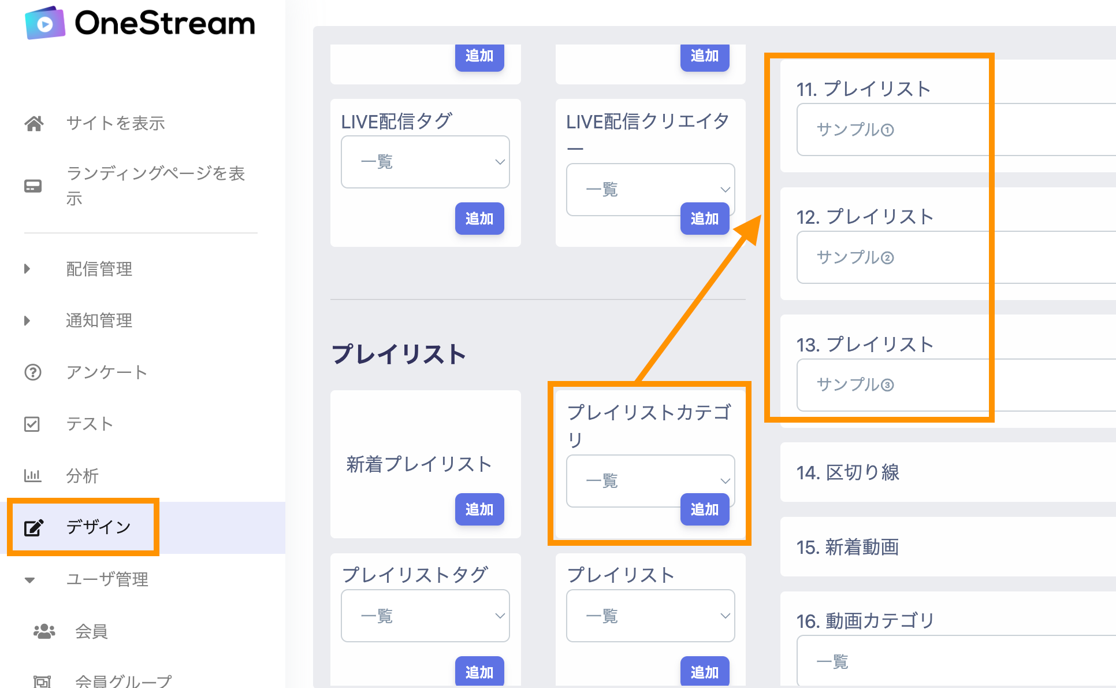Click the プレイリスト section heading
Image resolution: width=1116 pixels, height=688 pixels.
pyautogui.click(x=399, y=354)
